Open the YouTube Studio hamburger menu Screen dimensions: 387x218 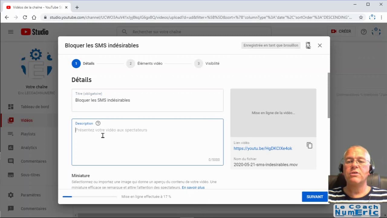click(11, 31)
